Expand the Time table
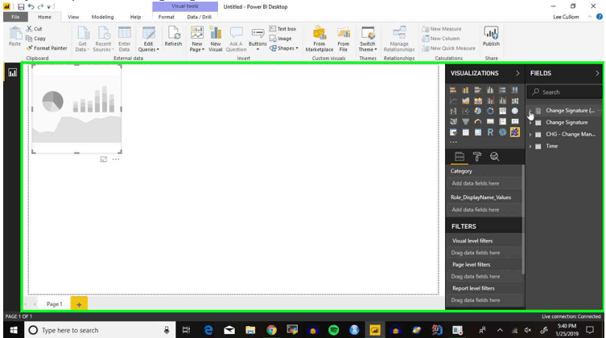 530,146
